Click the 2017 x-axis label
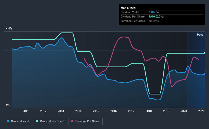 (x=131, y=111)
